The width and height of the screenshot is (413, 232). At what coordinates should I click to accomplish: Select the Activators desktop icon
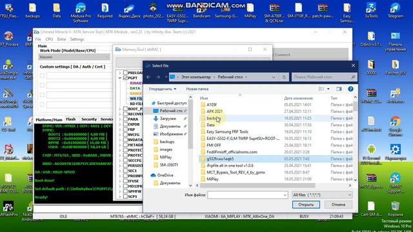click(396, 96)
